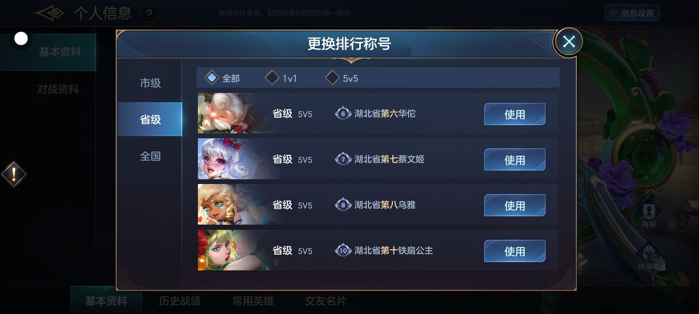Viewport: 699px width, 314px height.
Task: Switch to the 全国 tab
Action: (x=150, y=156)
